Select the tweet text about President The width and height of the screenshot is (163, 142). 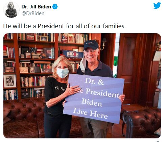64,26
